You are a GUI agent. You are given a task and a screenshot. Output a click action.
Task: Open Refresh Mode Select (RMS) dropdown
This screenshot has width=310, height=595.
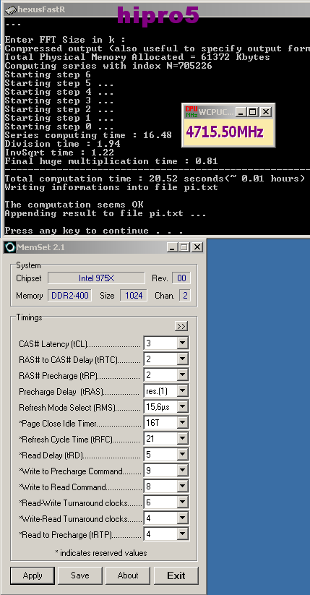click(x=183, y=407)
